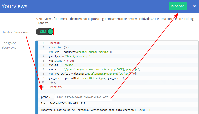Click the line yvs.id = "_yvsrc"
Image resolution: width=199 pixels, height=114 pixels.
(x=62, y=65)
